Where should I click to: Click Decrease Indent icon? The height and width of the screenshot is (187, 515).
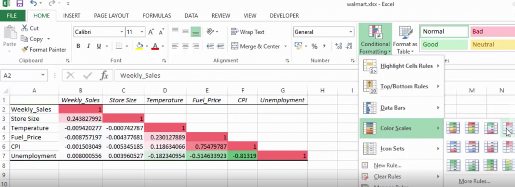[x=210, y=46]
